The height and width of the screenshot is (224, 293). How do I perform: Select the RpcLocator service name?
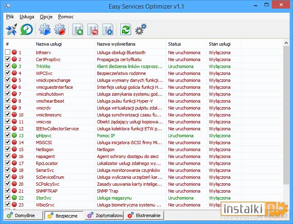[x=47, y=163]
